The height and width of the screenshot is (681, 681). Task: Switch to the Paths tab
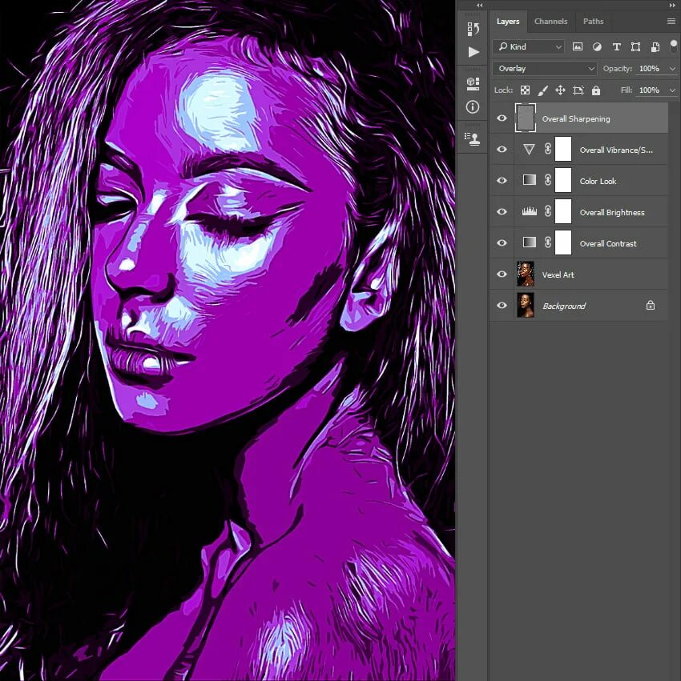point(593,22)
